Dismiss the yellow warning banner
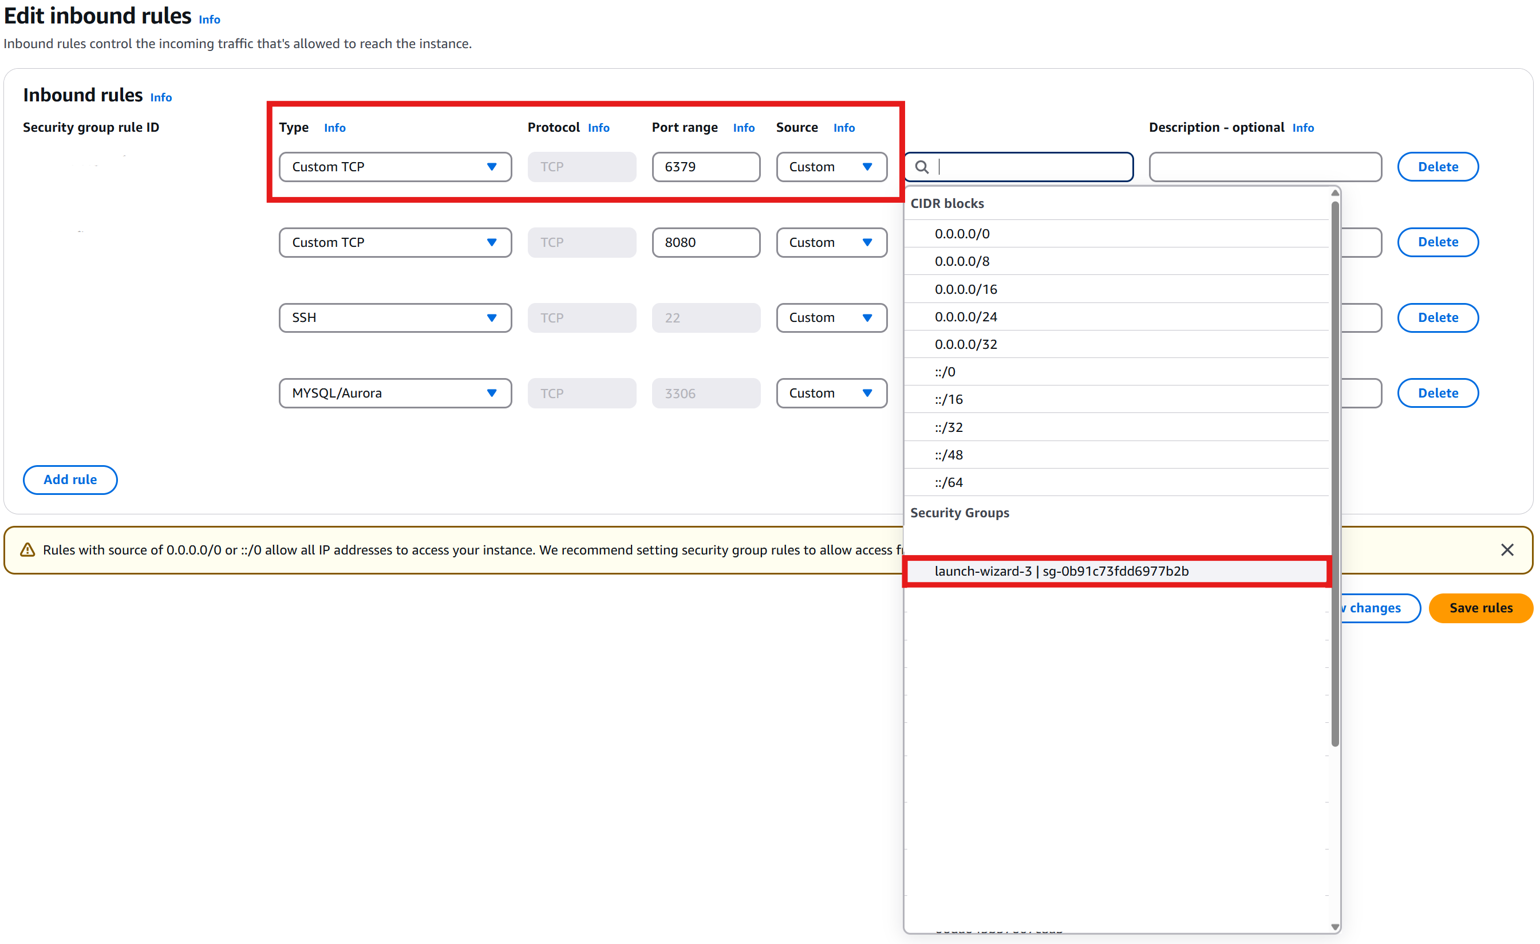 (1506, 549)
